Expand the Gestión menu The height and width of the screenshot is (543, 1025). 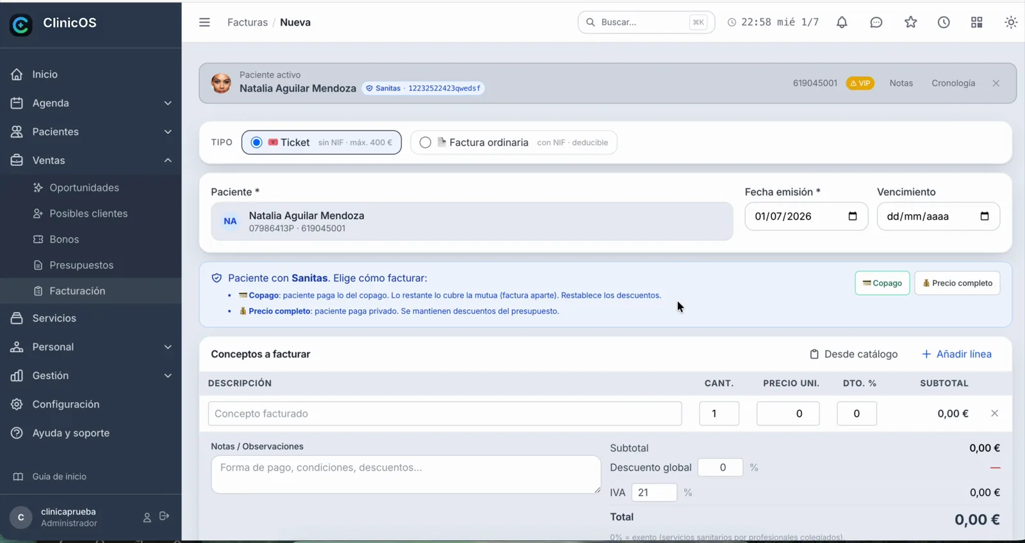90,376
